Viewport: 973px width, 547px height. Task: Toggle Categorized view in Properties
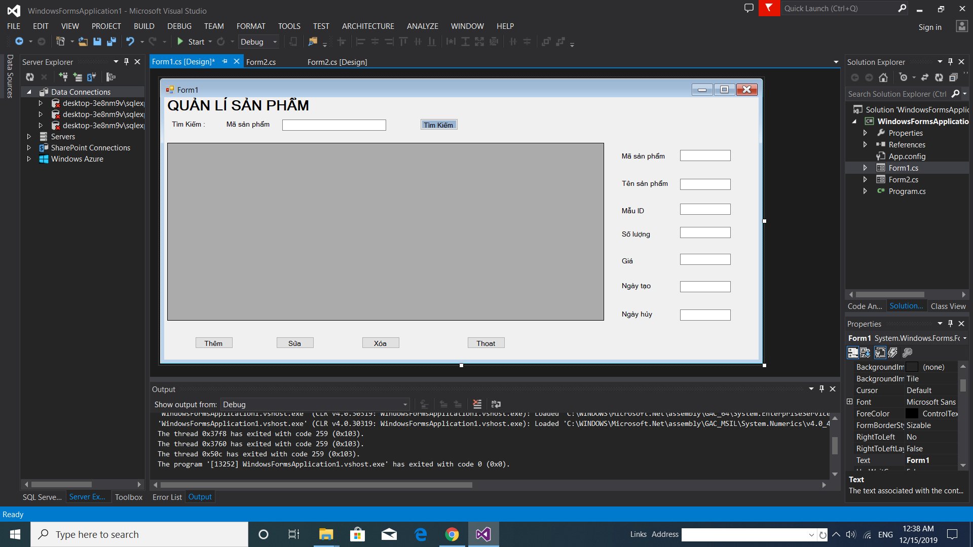pos(852,353)
